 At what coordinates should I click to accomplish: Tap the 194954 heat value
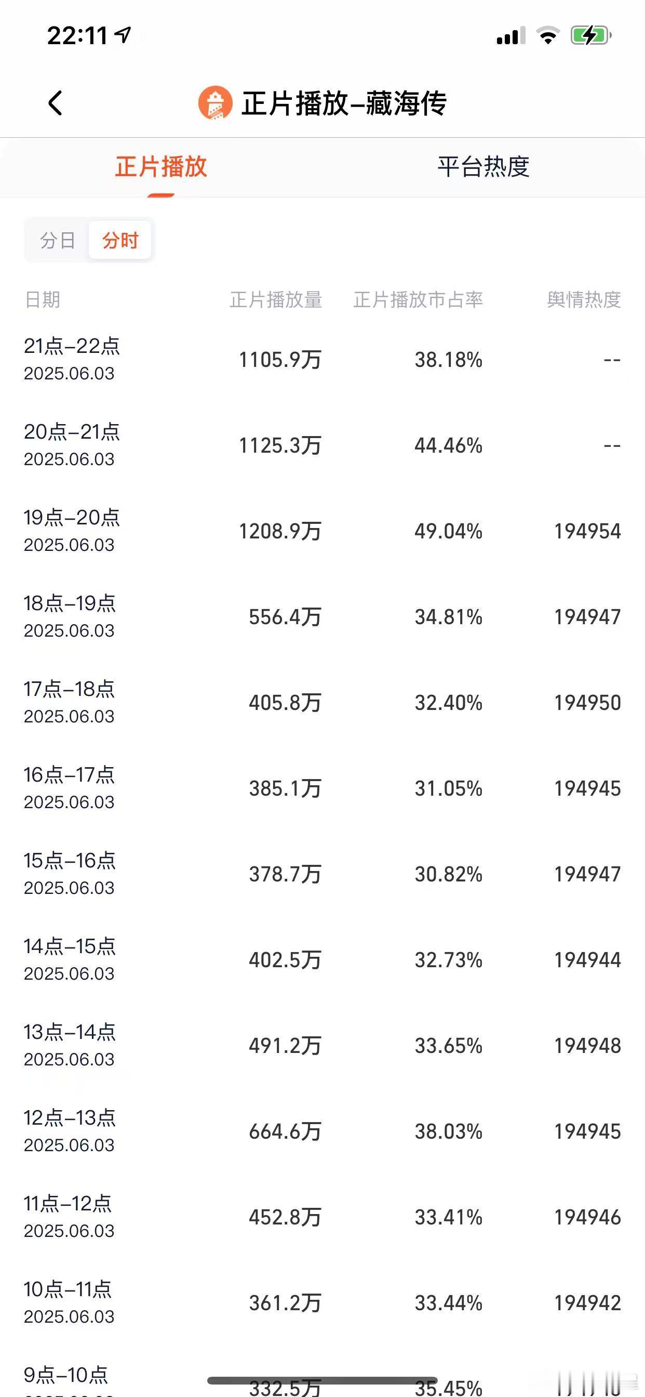587,531
